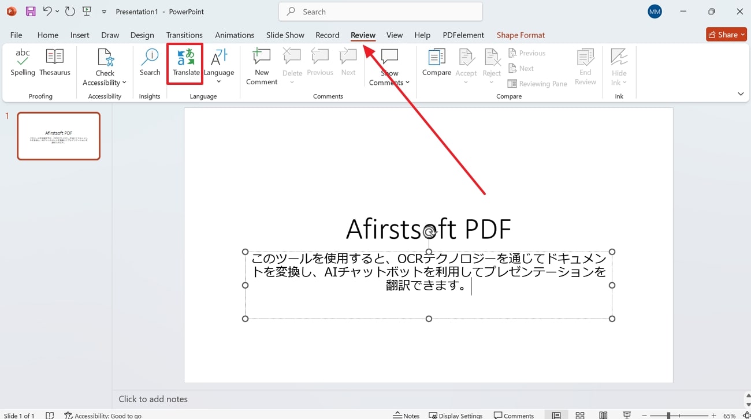Click Reject change icon

point(492,58)
